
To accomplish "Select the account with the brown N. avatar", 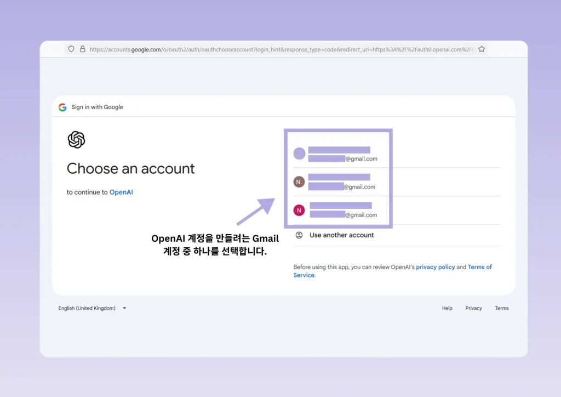I will point(397,182).
